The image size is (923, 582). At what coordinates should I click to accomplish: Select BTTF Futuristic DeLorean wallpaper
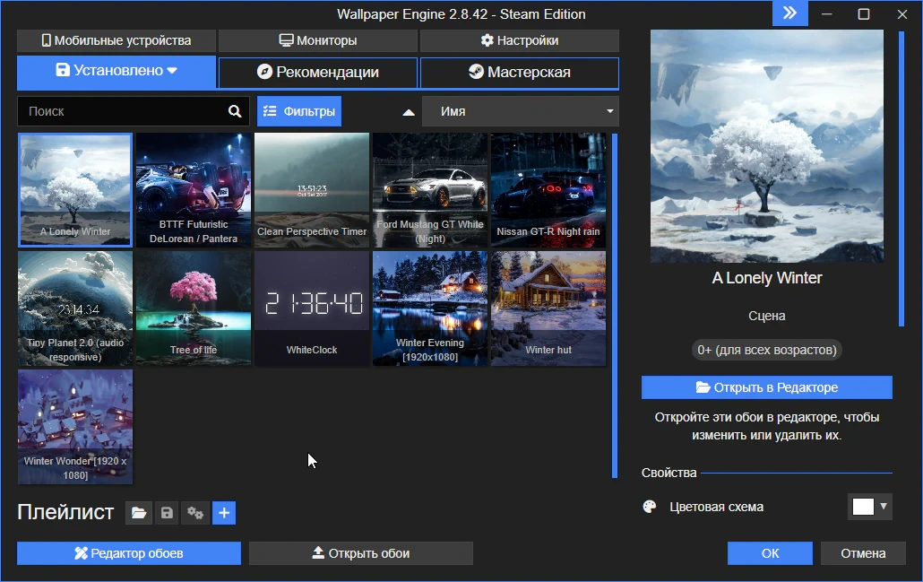point(194,190)
